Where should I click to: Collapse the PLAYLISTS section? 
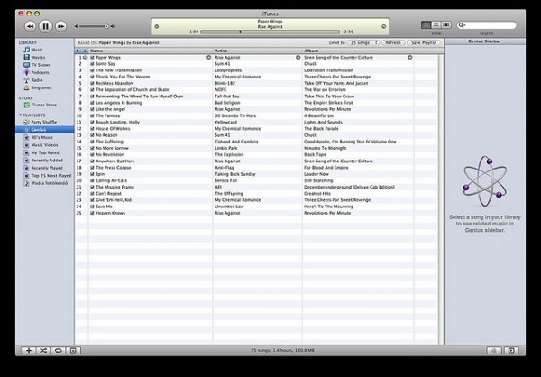(x=21, y=115)
